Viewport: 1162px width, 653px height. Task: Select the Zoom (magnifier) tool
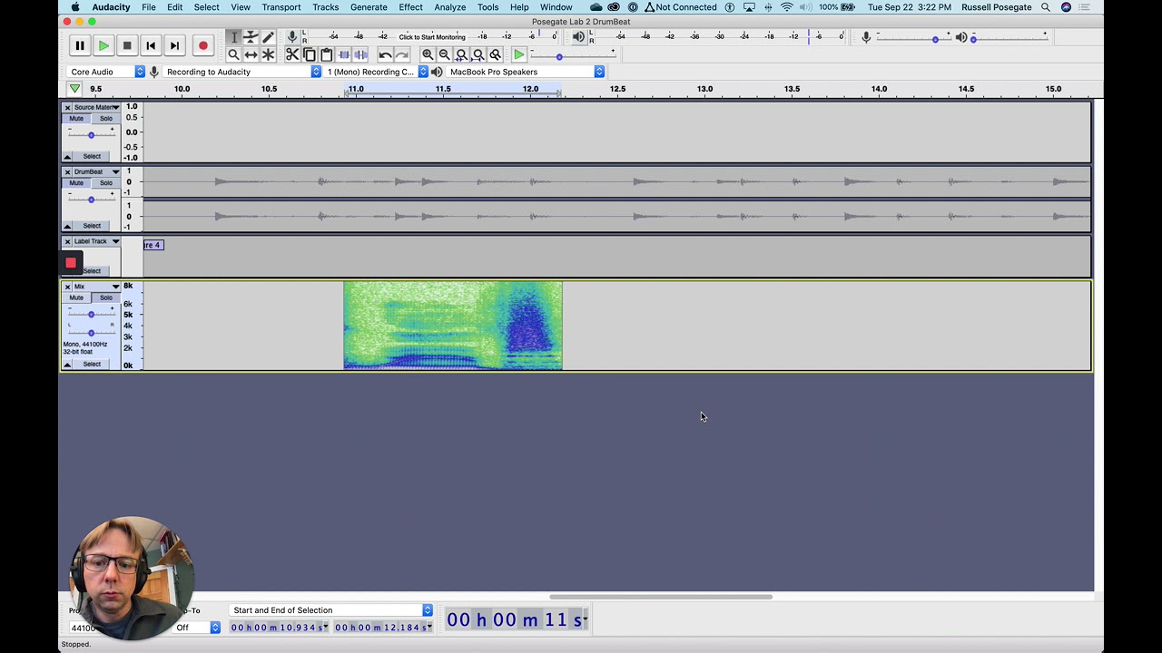pos(233,54)
